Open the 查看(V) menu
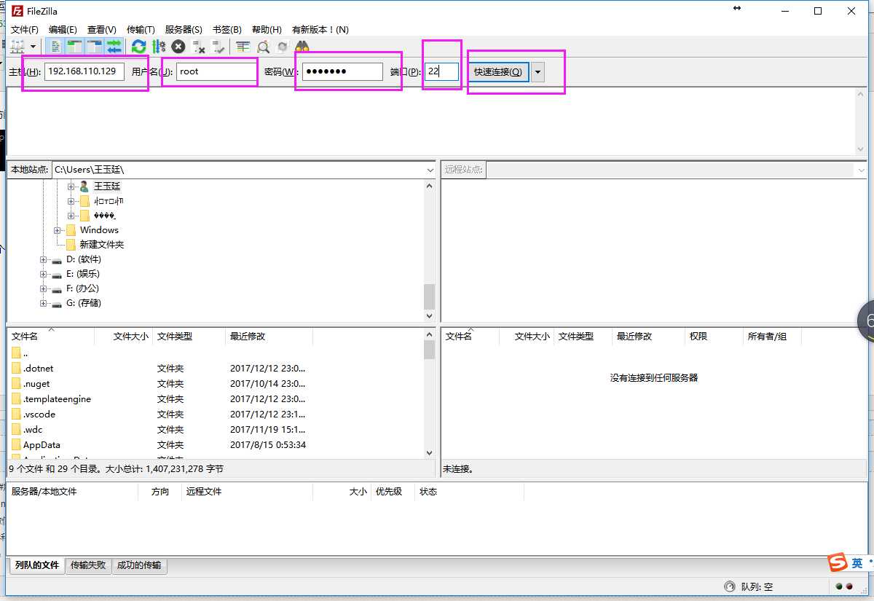This screenshot has height=601, width=874. 102,30
